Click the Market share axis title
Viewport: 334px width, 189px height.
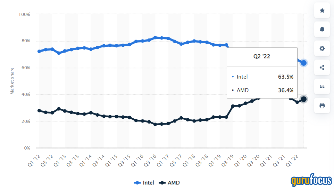tap(12, 81)
